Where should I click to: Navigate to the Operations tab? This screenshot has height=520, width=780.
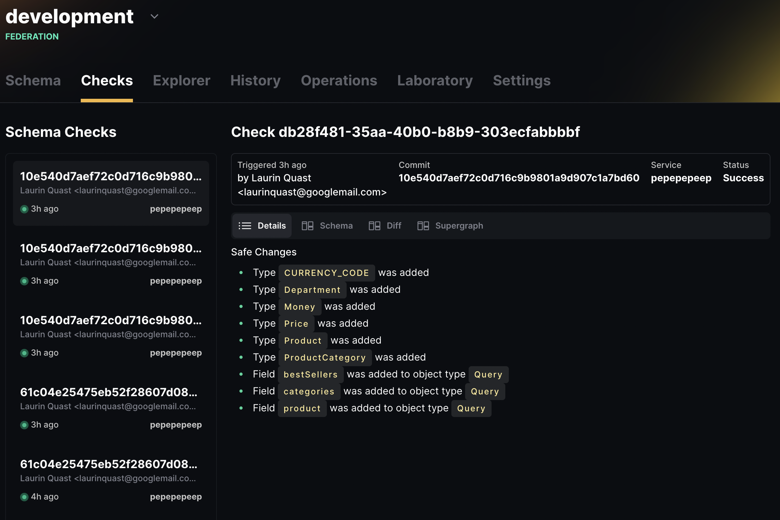[339, 80]
